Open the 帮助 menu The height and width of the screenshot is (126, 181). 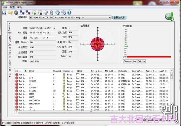click(x=19, y=7)
